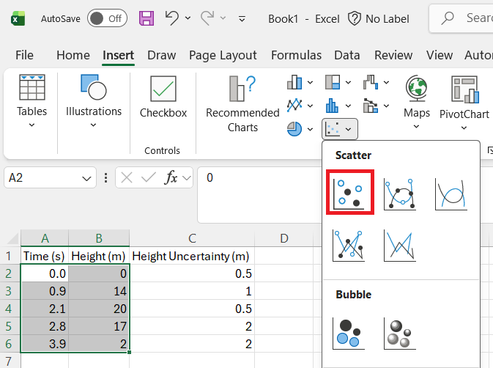Insert a Checkbox control
The height and width of the screenshot is (368, 493).
[163, 97]
